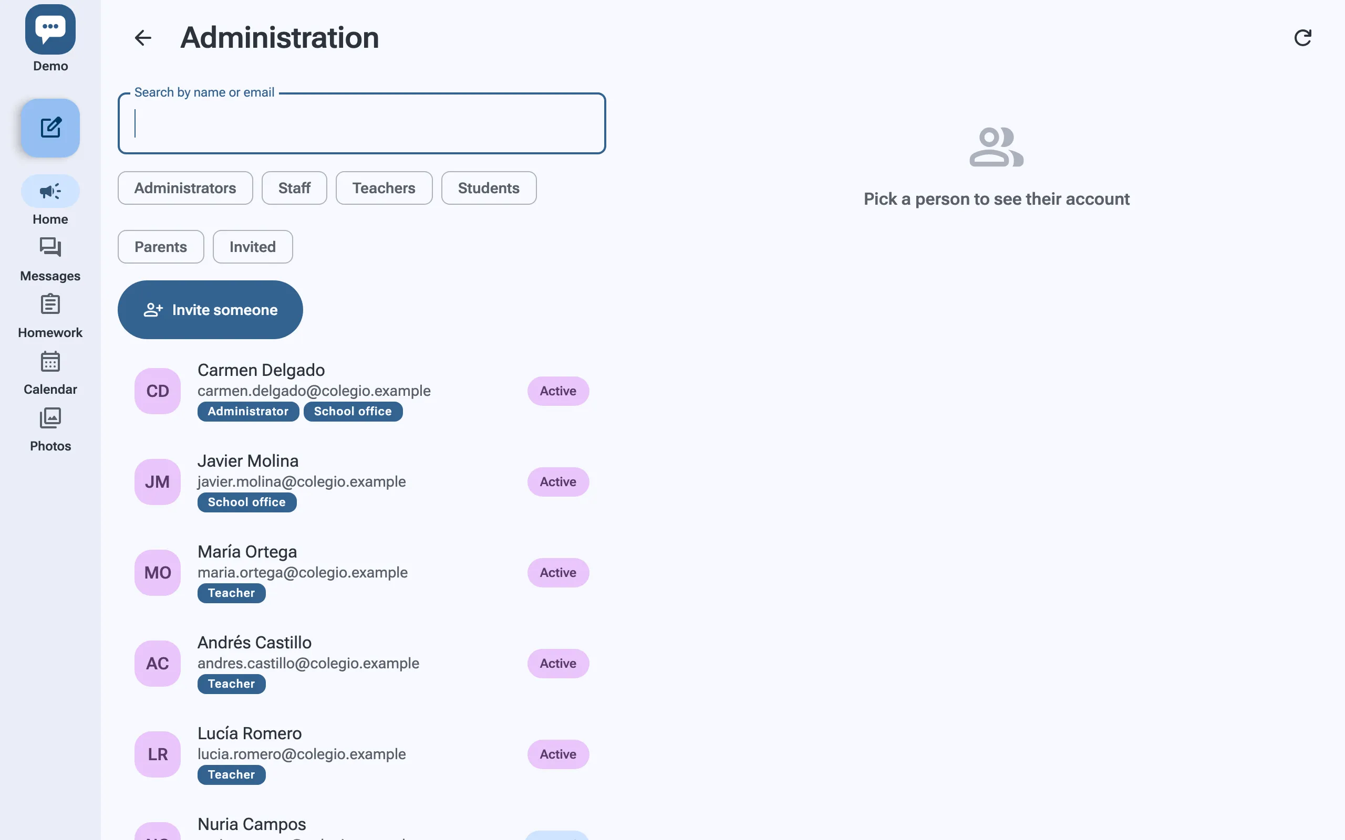Click Andrés Castillo's Teacher badge
Image resolution: width=1345 pixels, height=840 pixels.
(231, 684)
